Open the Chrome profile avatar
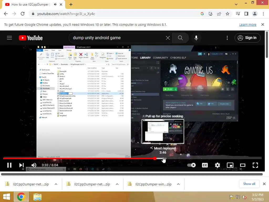The height and width of the screenshot is (202, 269). pos(255,14)
